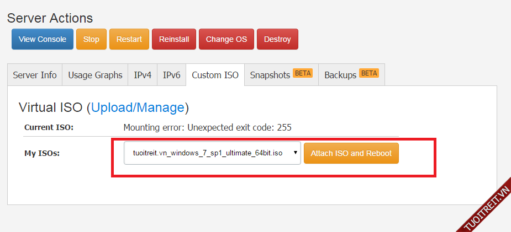The image size is (511, 232).
Task: Select the Custom ISO tab
Action: [x=215, y=75]
